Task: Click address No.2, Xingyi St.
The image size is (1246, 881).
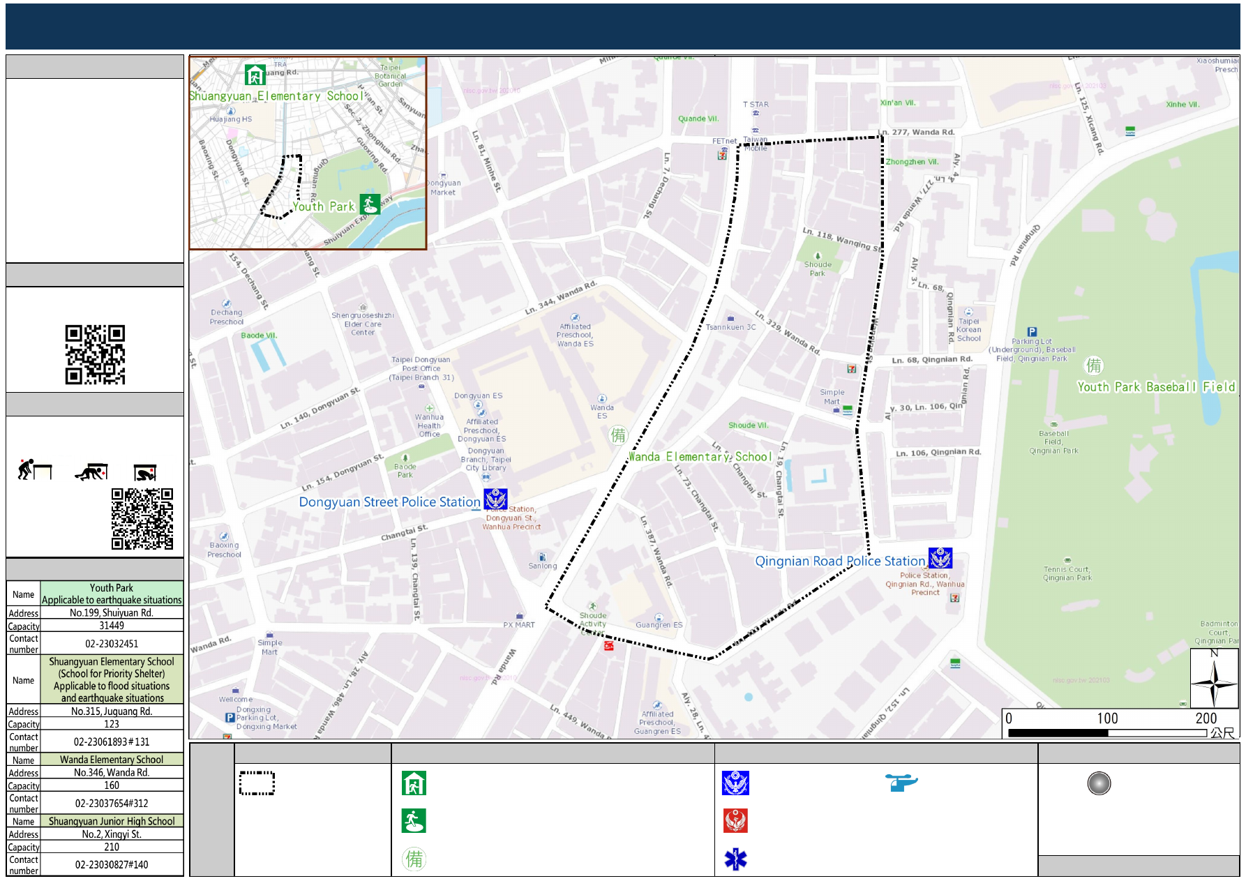Action: pyautogui.click(x=112, y=834)
